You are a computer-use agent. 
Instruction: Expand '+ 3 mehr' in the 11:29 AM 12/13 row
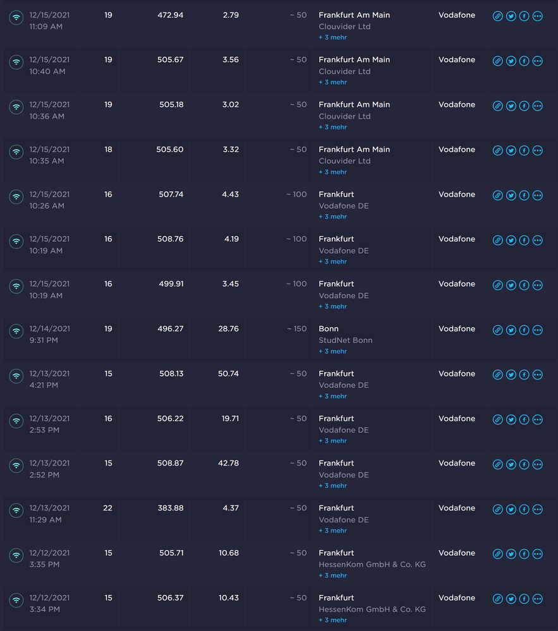tap(332, 531)
